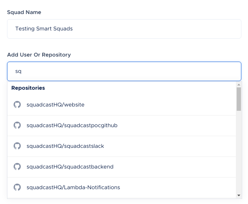Click GitHub icon beside squadcastHQ/Lambda-Notifications
This screenshot has width=248, height=204.
(17, 187)
